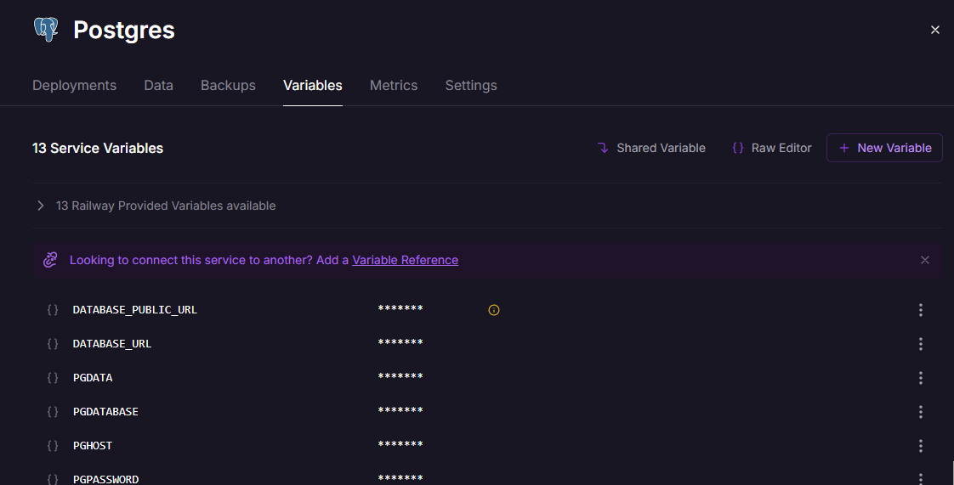
Task: Click the New Variable button
Action: pyautogui.click(x=884, y=148)
